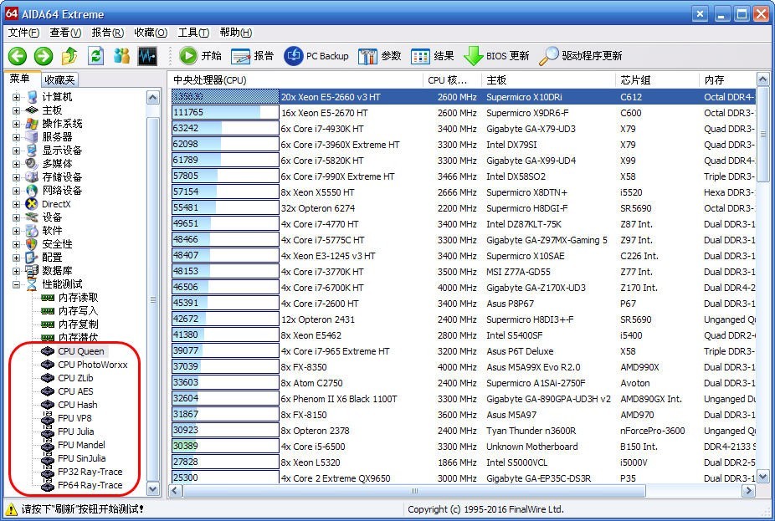
Task: Click the green forward arrow toolbar icon
Action: pos(44,56)
